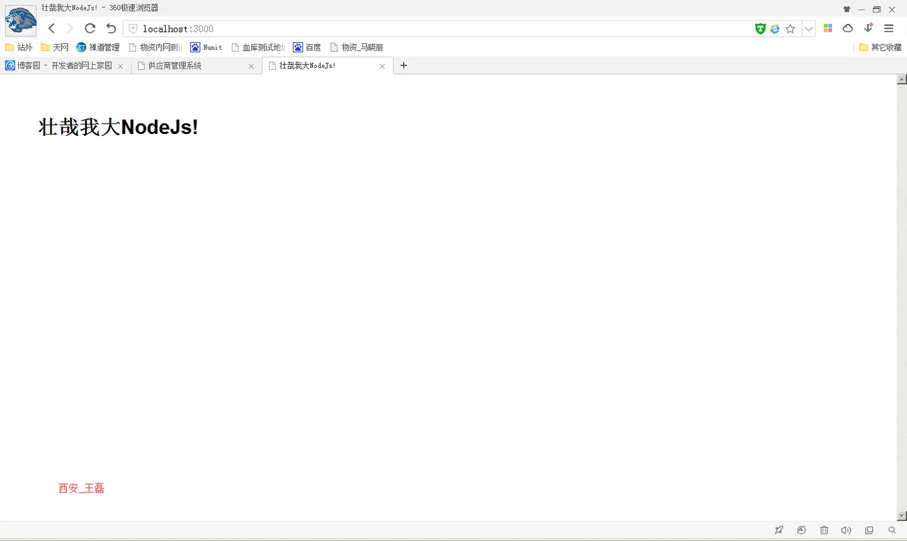Screen dimensions: 907x541
Task: Click the scrollbar up arrow
Action: point(901,80)
